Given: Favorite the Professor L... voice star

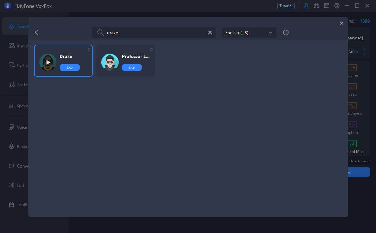Looking at the screenshot, I should 151,49.
